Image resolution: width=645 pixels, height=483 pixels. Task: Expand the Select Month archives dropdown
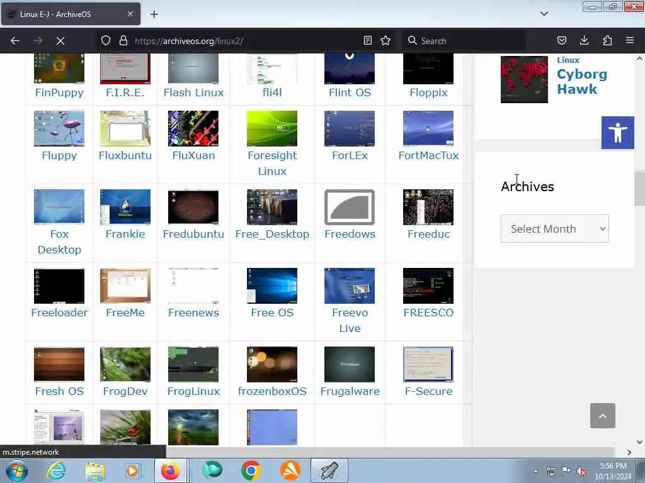coord(554,229)
